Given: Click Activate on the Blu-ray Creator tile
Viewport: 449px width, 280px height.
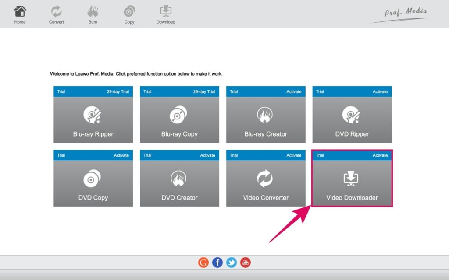Looking at the screenshot, I should pos(294,92).
